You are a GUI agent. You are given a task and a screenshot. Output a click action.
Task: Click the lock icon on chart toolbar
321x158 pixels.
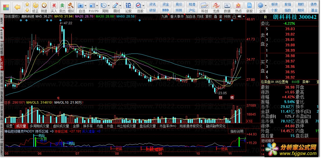pos(234,16)
